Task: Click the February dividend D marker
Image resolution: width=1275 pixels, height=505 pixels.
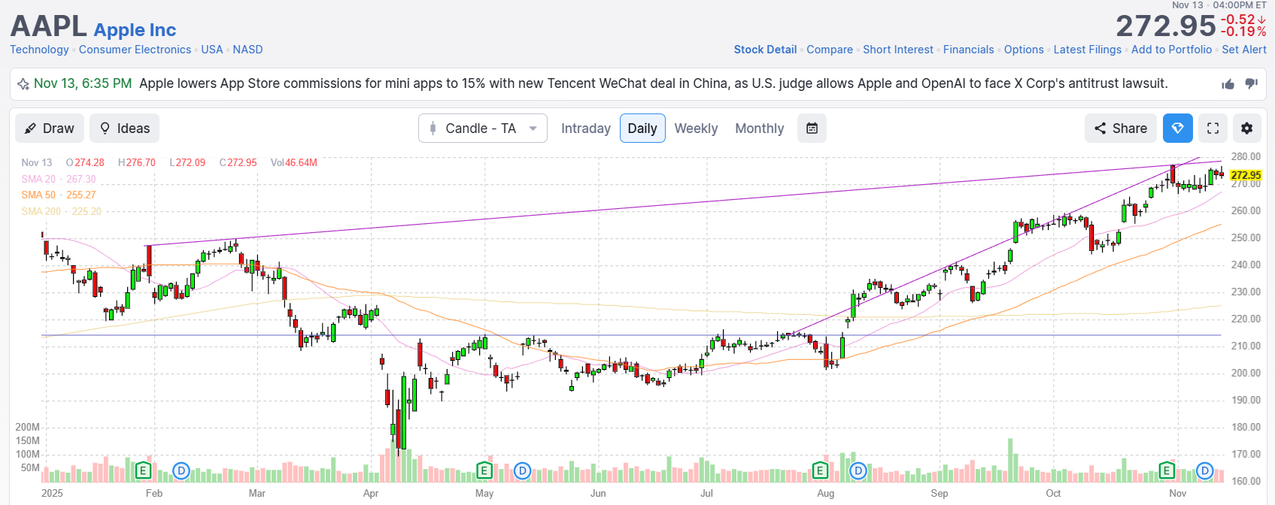Action: pyautogui.click(x=181, y=471)
